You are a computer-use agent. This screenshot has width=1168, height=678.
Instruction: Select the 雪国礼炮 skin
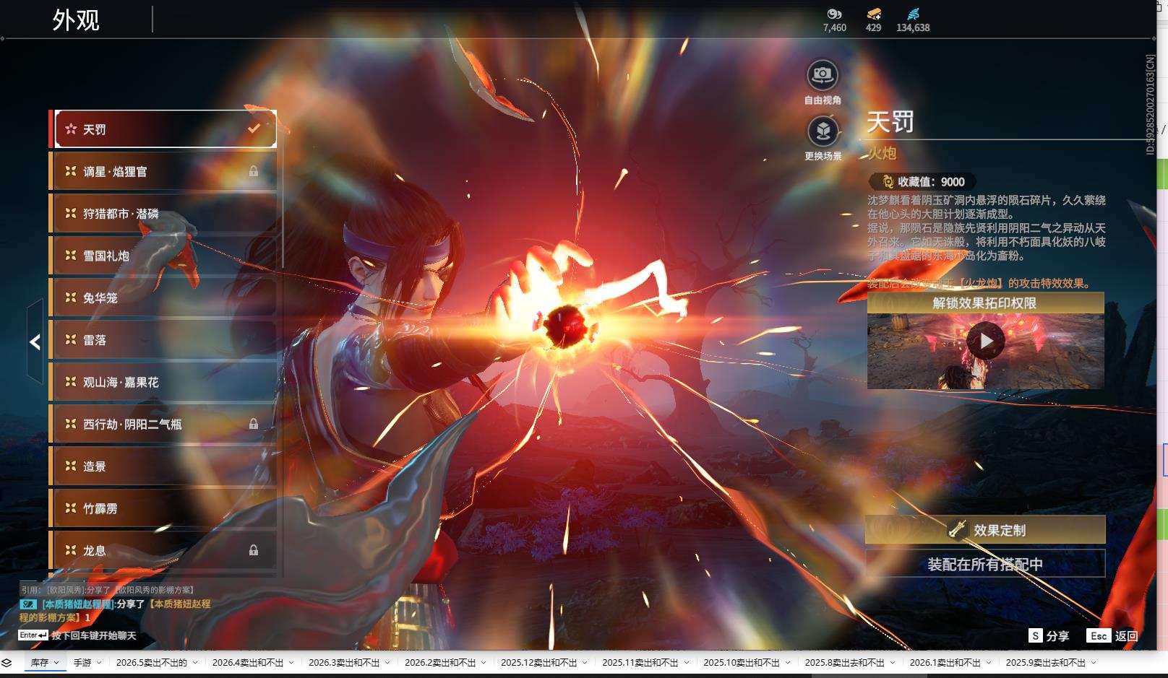click(x=163, y=256)
